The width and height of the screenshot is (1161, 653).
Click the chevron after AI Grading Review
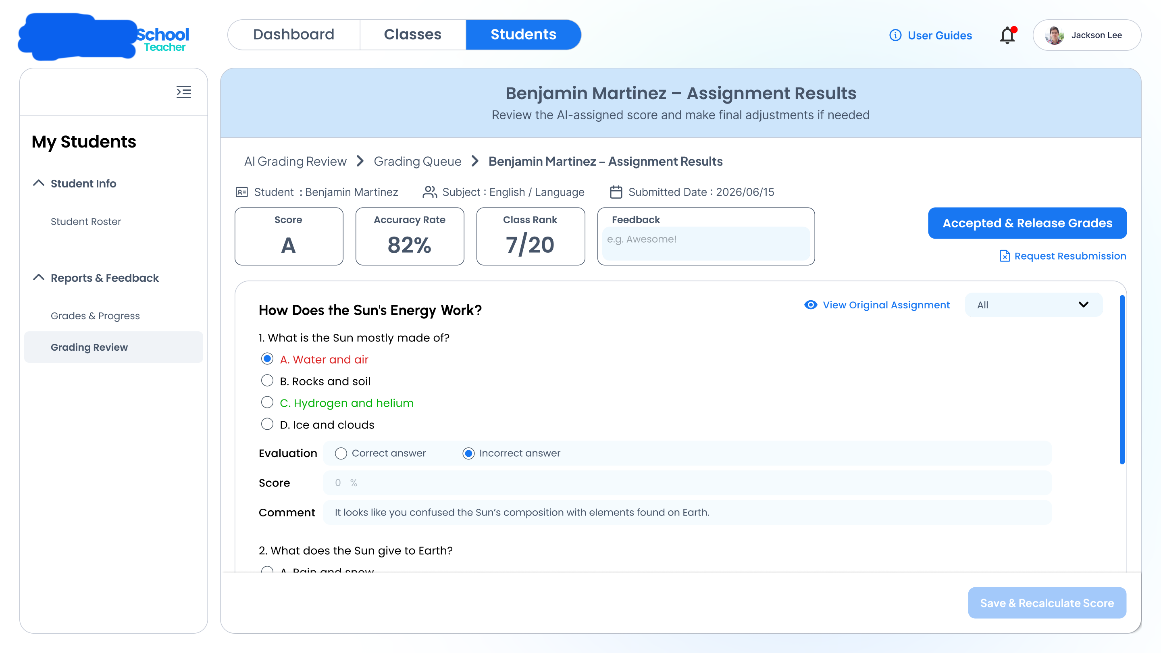tap(360, 161)
